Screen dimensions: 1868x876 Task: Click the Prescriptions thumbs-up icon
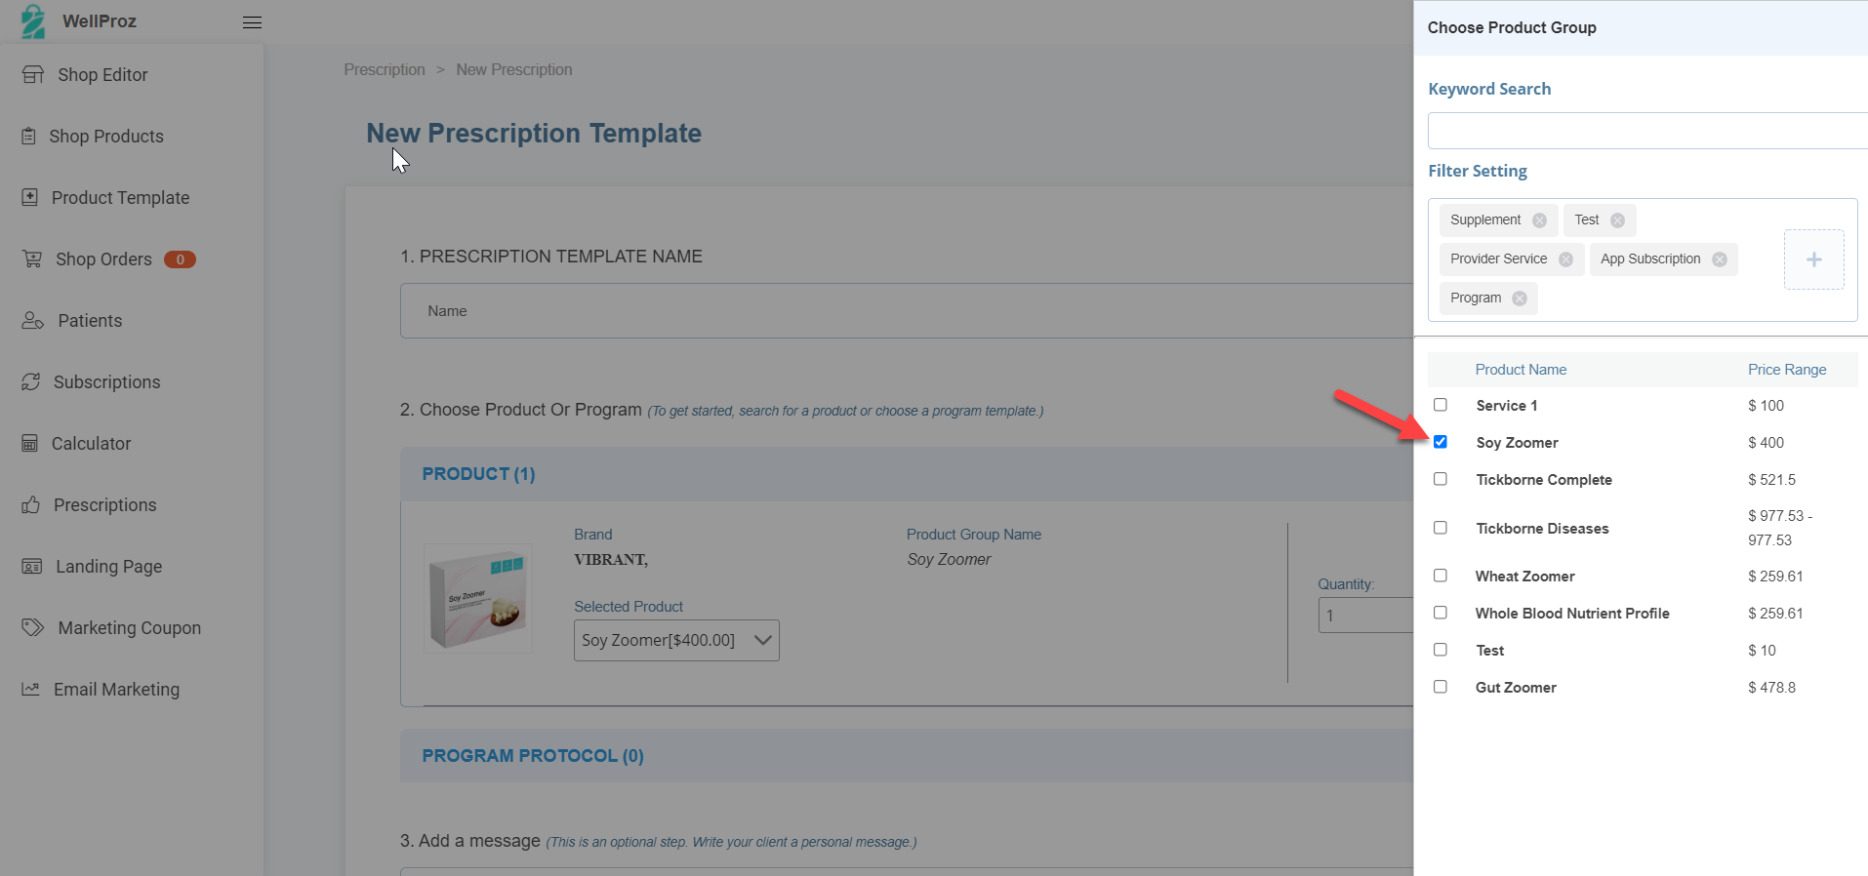coord(31,504)
